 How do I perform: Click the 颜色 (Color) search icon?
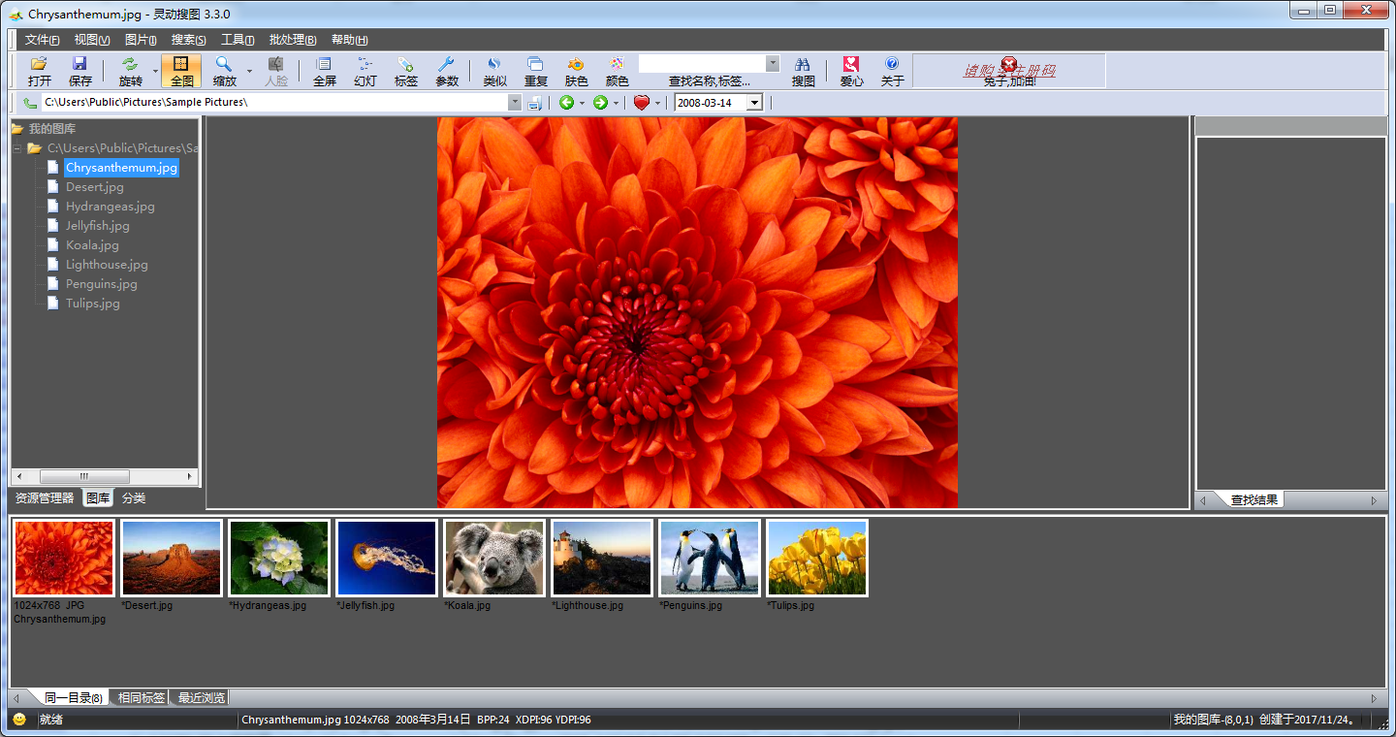point(617,71)
